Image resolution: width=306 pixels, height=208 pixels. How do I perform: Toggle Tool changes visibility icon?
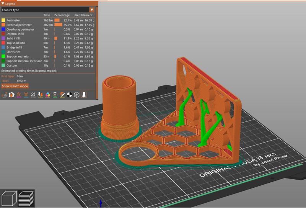(x=41, y=95)
